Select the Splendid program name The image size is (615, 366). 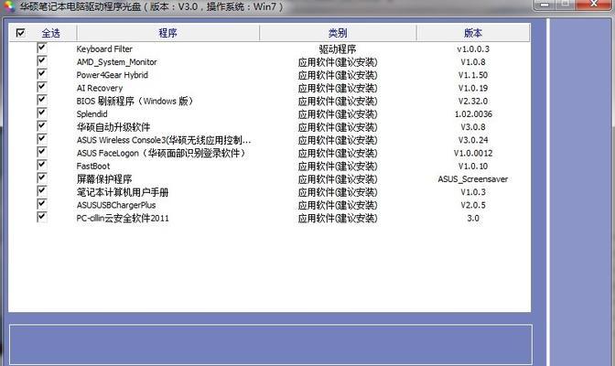[x=92, y=114]
